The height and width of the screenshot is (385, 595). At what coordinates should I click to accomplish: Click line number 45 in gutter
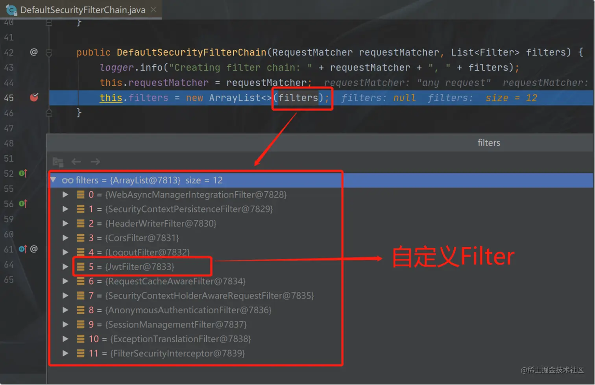click(x=9, y=98)
